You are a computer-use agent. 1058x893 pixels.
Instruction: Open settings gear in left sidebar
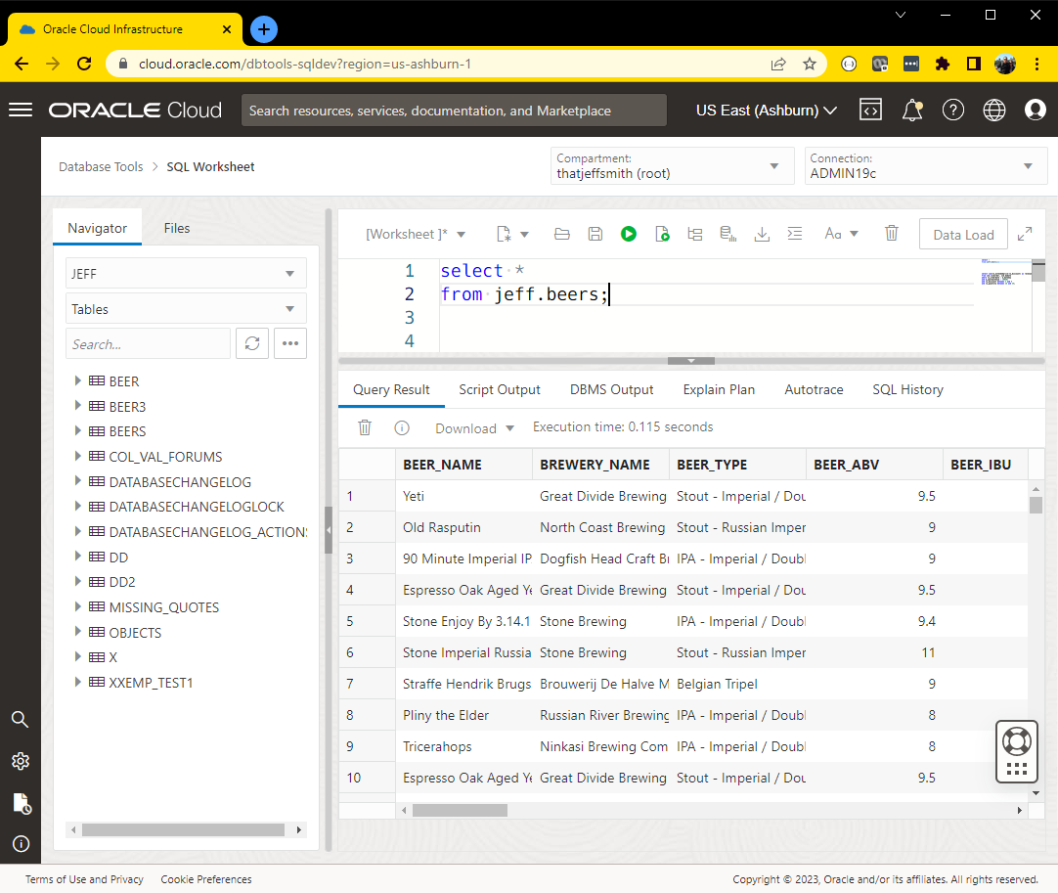coord(21,761)
